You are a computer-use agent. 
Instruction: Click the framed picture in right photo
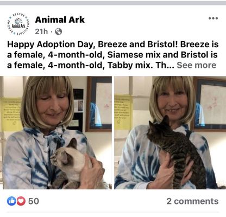tap(209, 104)
